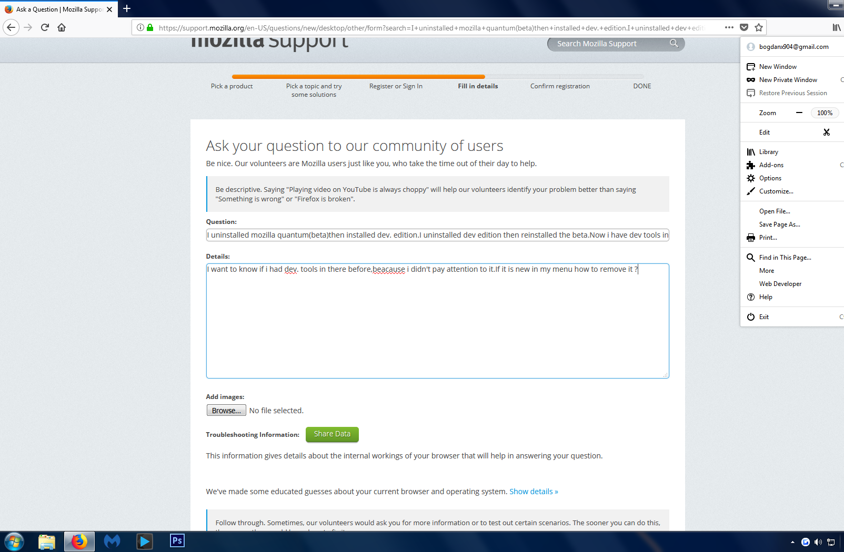Select the Ask a Question browser tab

[58, 9]
